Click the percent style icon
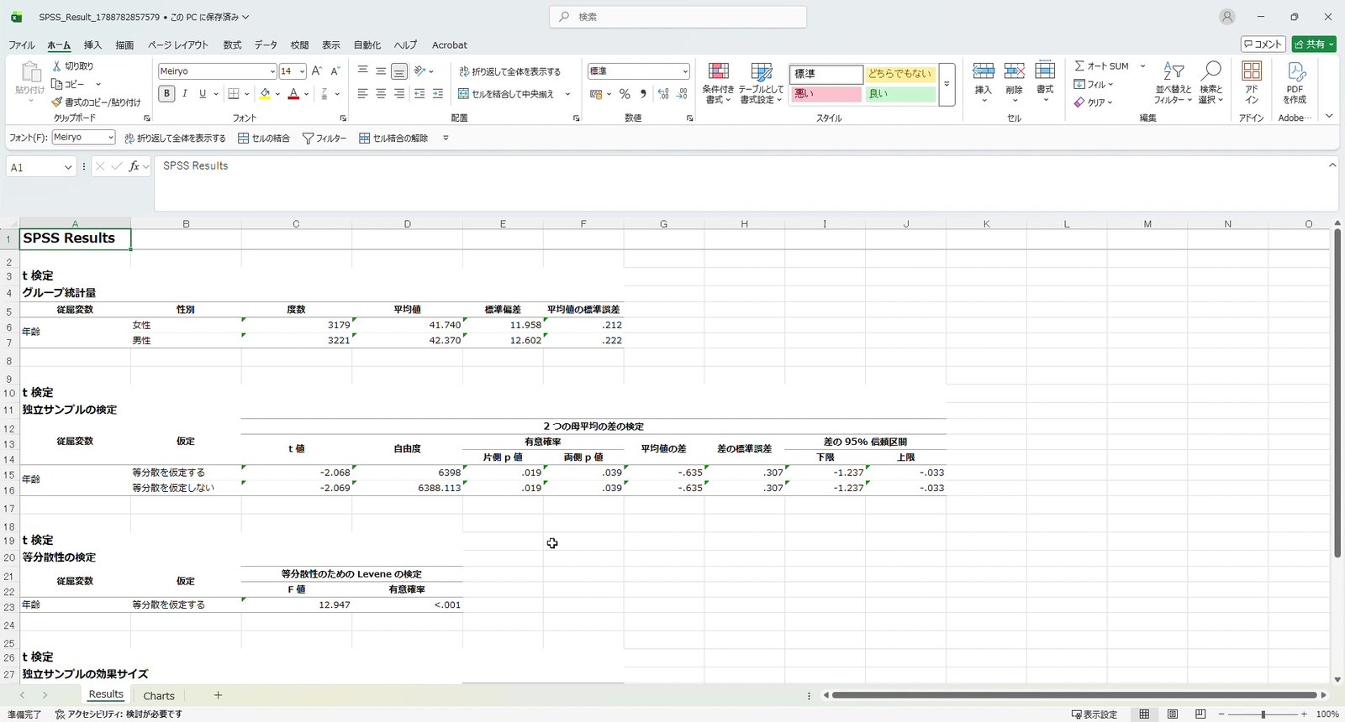This screenshot has height=722, width=1345. 625,94
